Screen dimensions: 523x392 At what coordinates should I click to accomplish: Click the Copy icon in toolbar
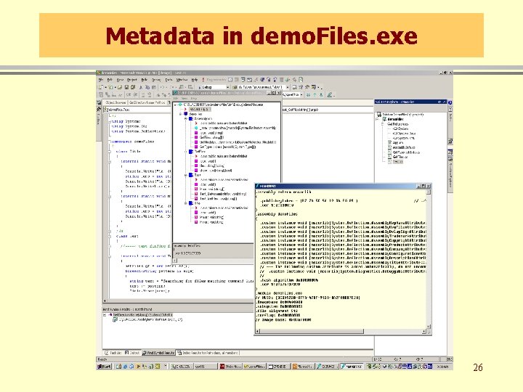(147, 87)
